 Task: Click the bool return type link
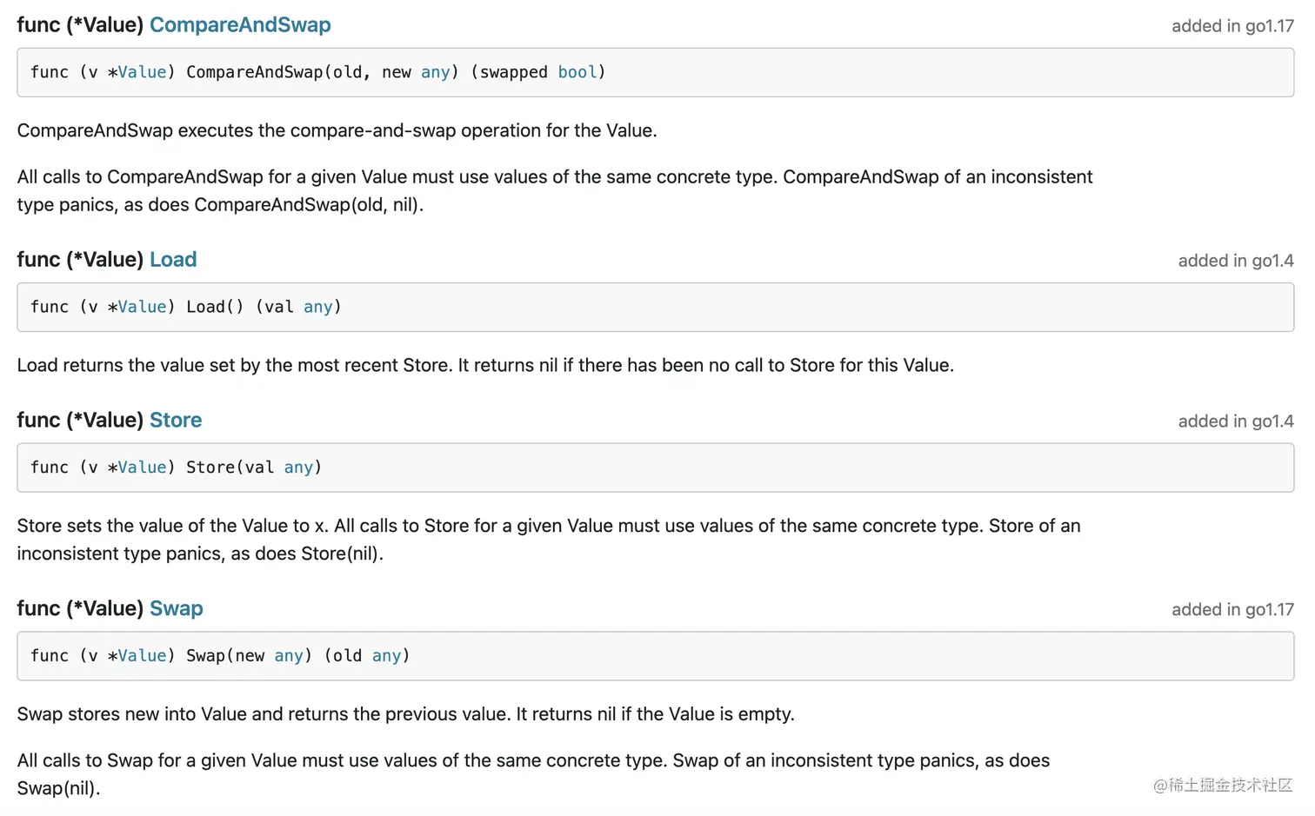(x=577, y=72)
